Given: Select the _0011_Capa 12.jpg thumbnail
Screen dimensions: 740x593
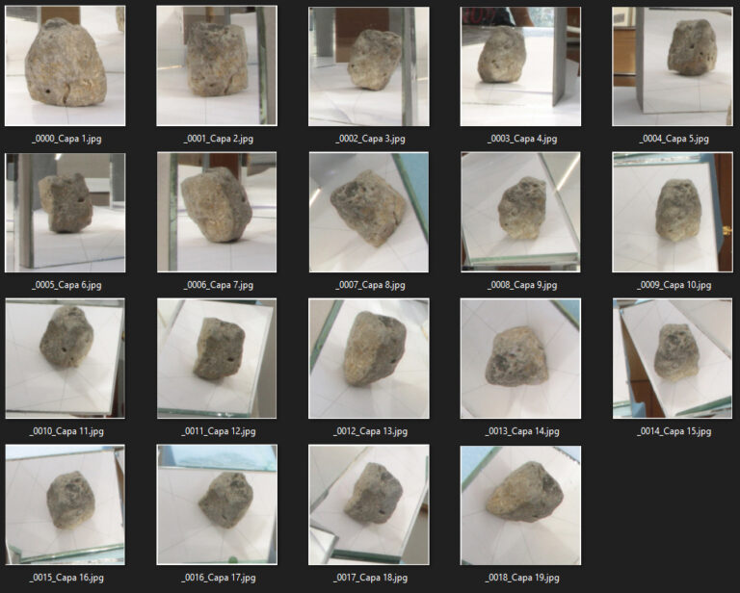Looking at the screenshot, I should (x=217, y=358).
